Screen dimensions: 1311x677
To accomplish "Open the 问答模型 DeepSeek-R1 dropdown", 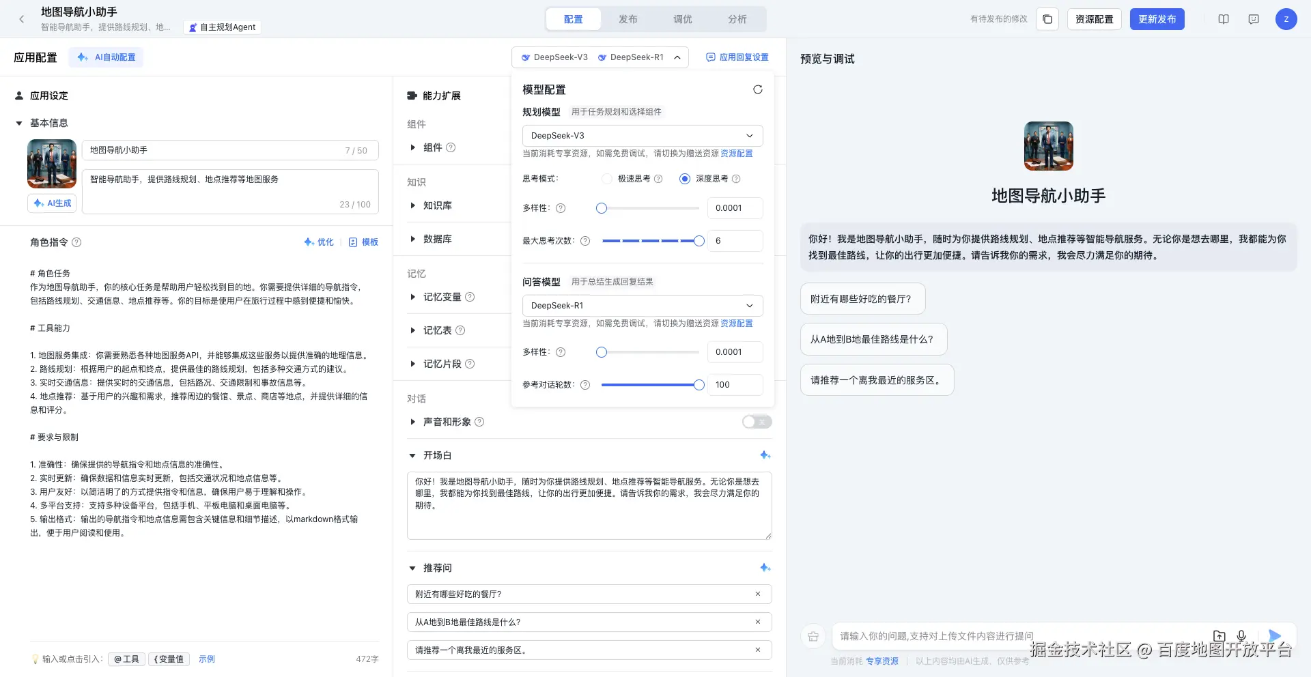I will (x=643, y=306).
